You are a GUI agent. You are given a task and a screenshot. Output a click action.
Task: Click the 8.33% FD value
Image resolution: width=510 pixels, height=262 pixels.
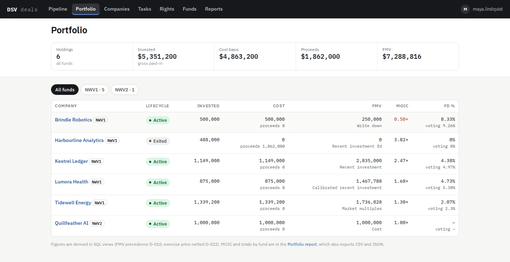(448, 119)
